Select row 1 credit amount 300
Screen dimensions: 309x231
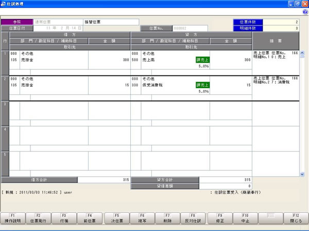[x=247, y=60]
